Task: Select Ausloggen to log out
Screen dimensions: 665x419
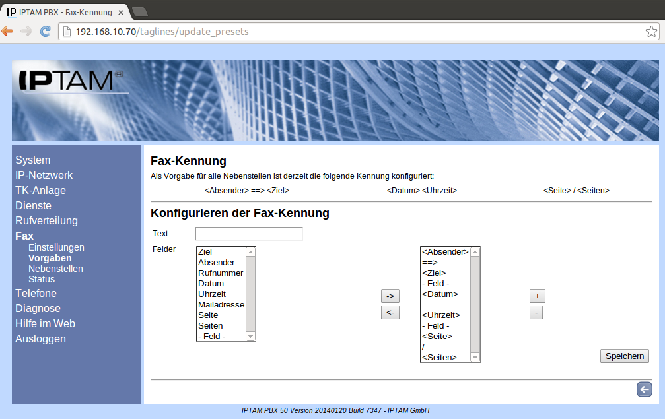Action: point(40,339)
